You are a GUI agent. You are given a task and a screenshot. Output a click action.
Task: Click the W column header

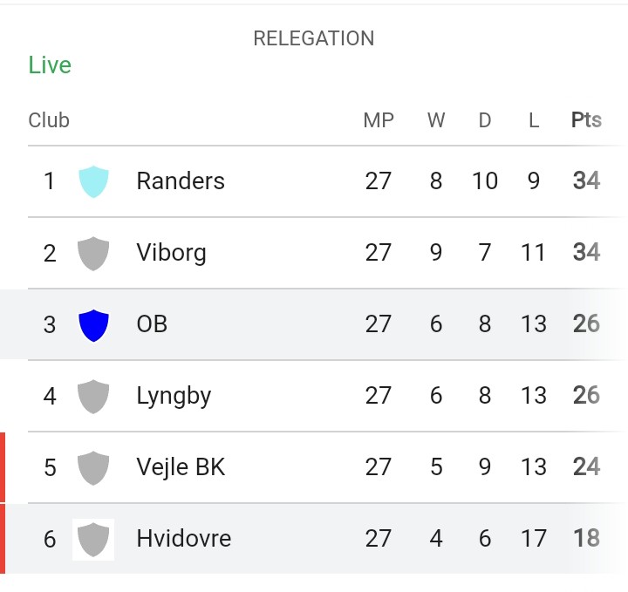tap(436, 120)
